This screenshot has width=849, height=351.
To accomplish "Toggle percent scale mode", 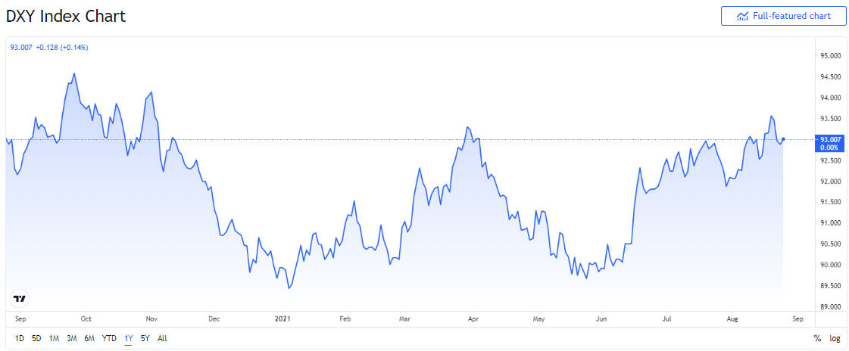I will tap(817, 338).
